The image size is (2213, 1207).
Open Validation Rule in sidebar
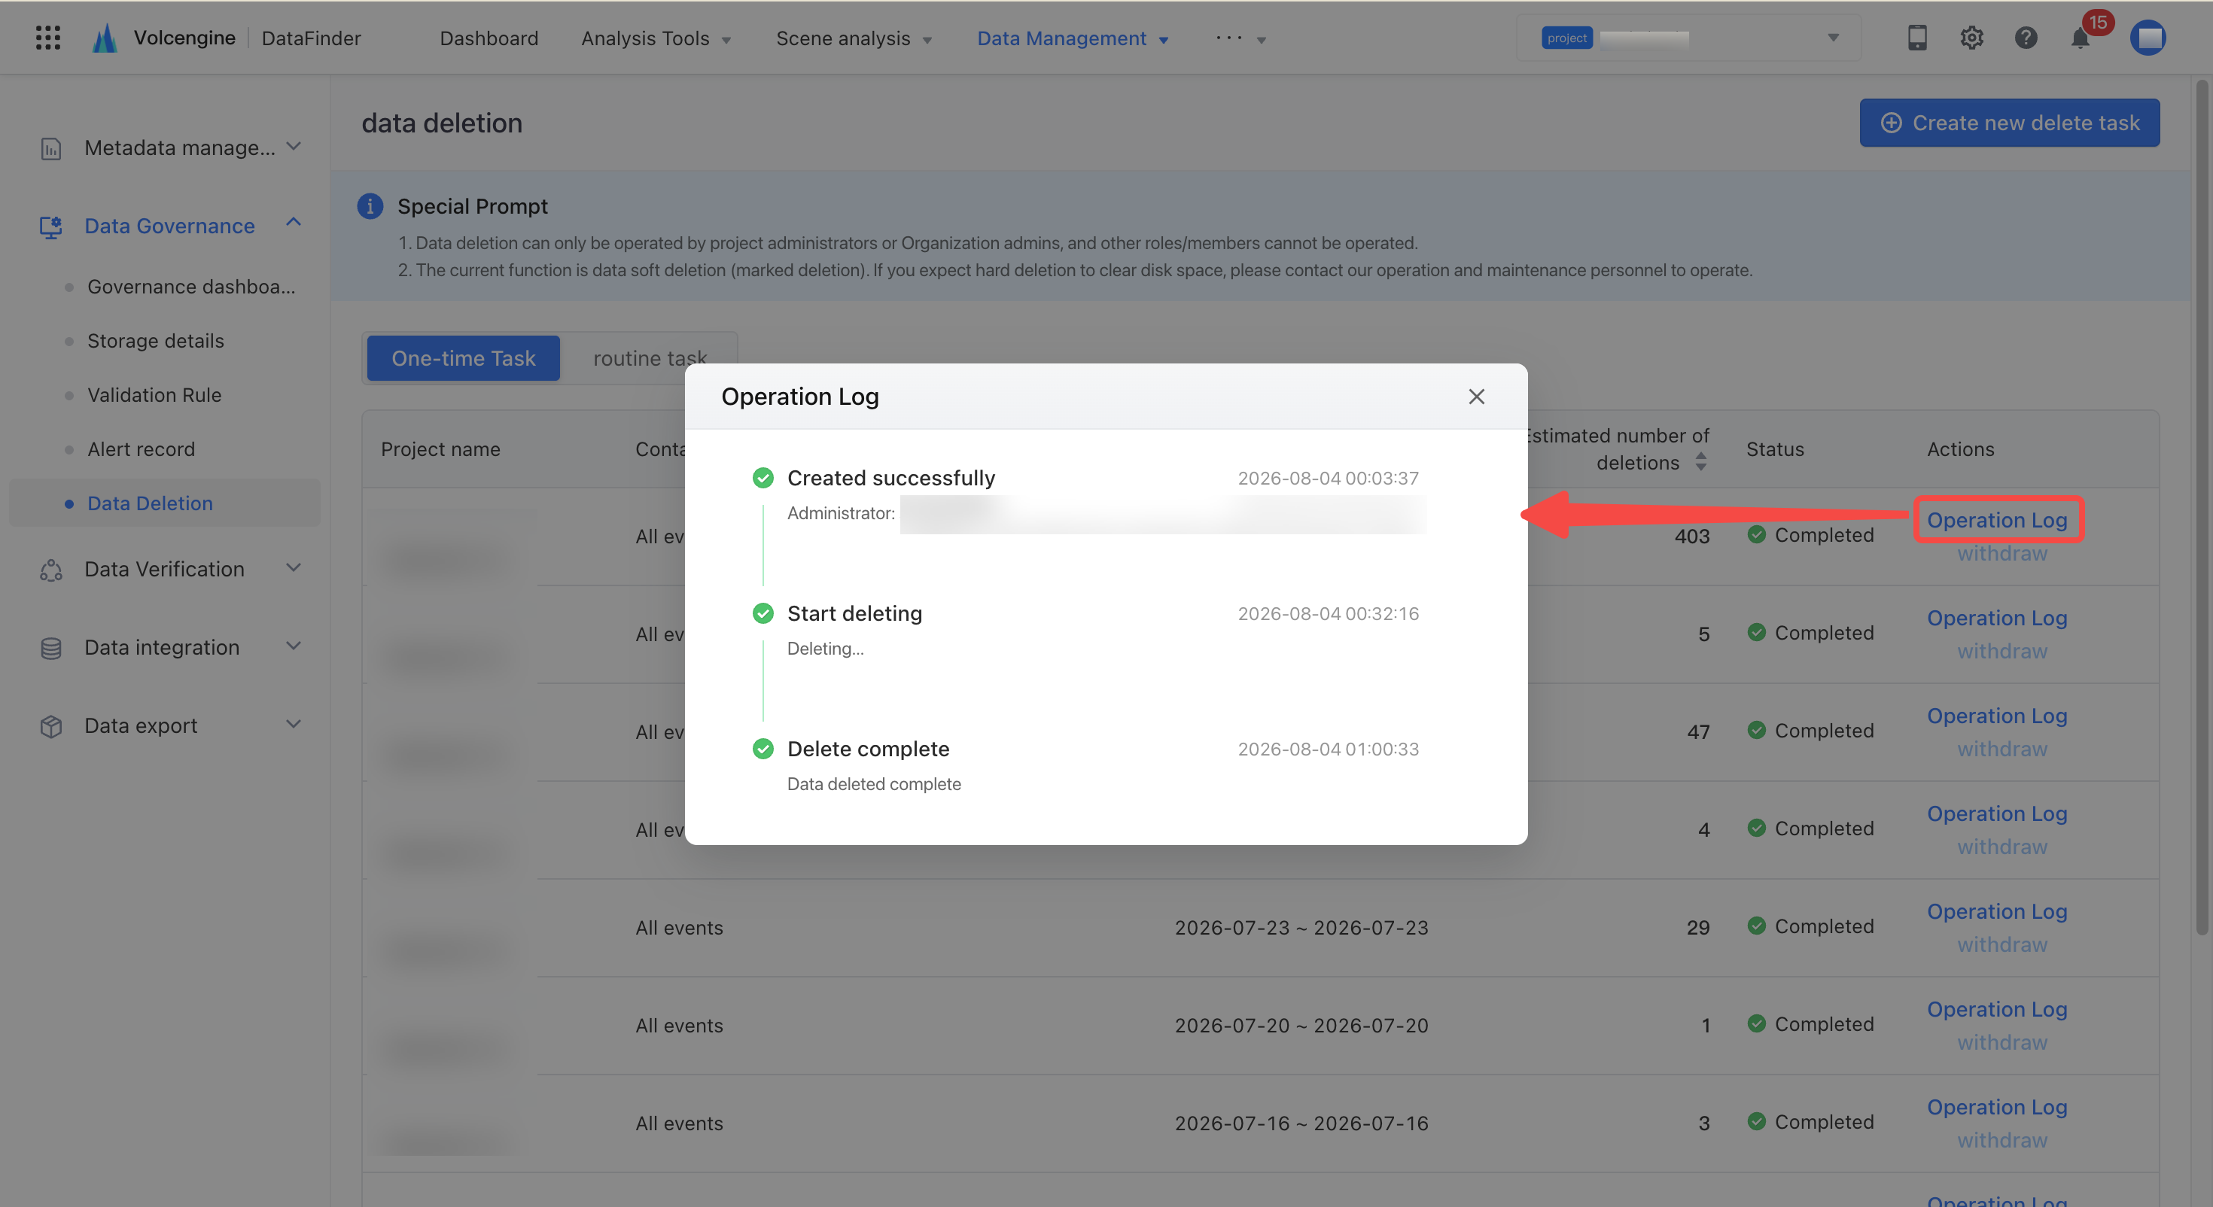click(x=154, y=395)
